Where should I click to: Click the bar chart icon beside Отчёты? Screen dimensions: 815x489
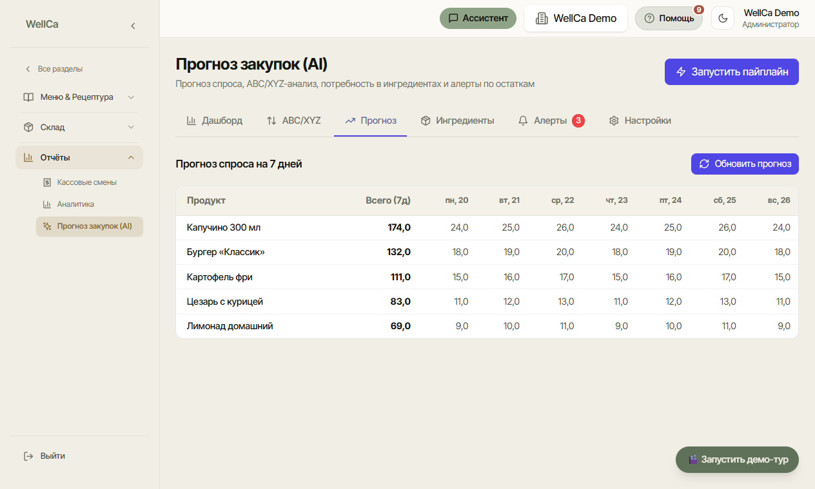[x=28, y=157]
